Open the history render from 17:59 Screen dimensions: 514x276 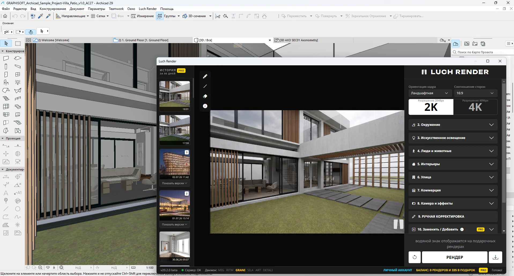pos(175,130)
